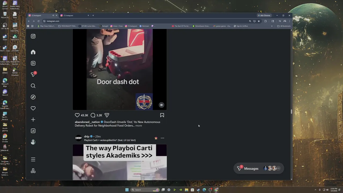
Task: Open floating Messages button
Action: click(259, 168)
